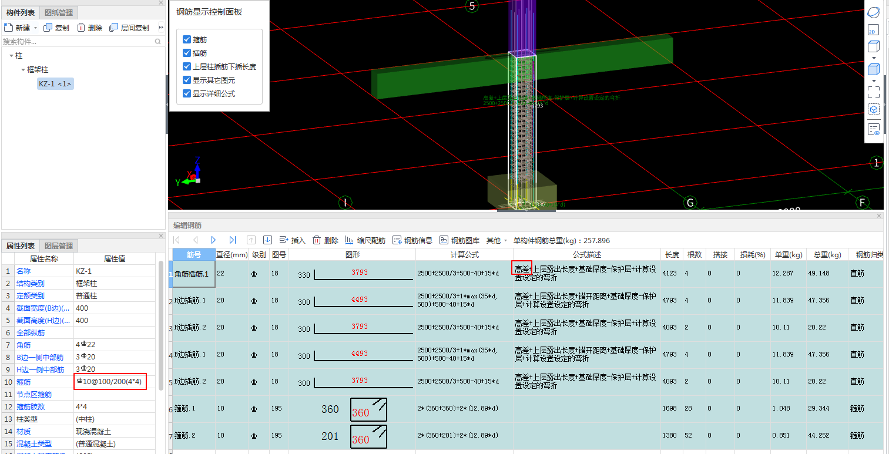Open the 新建 dropdown arrow
Screen dimensions: 889x454
coord(35,28)
